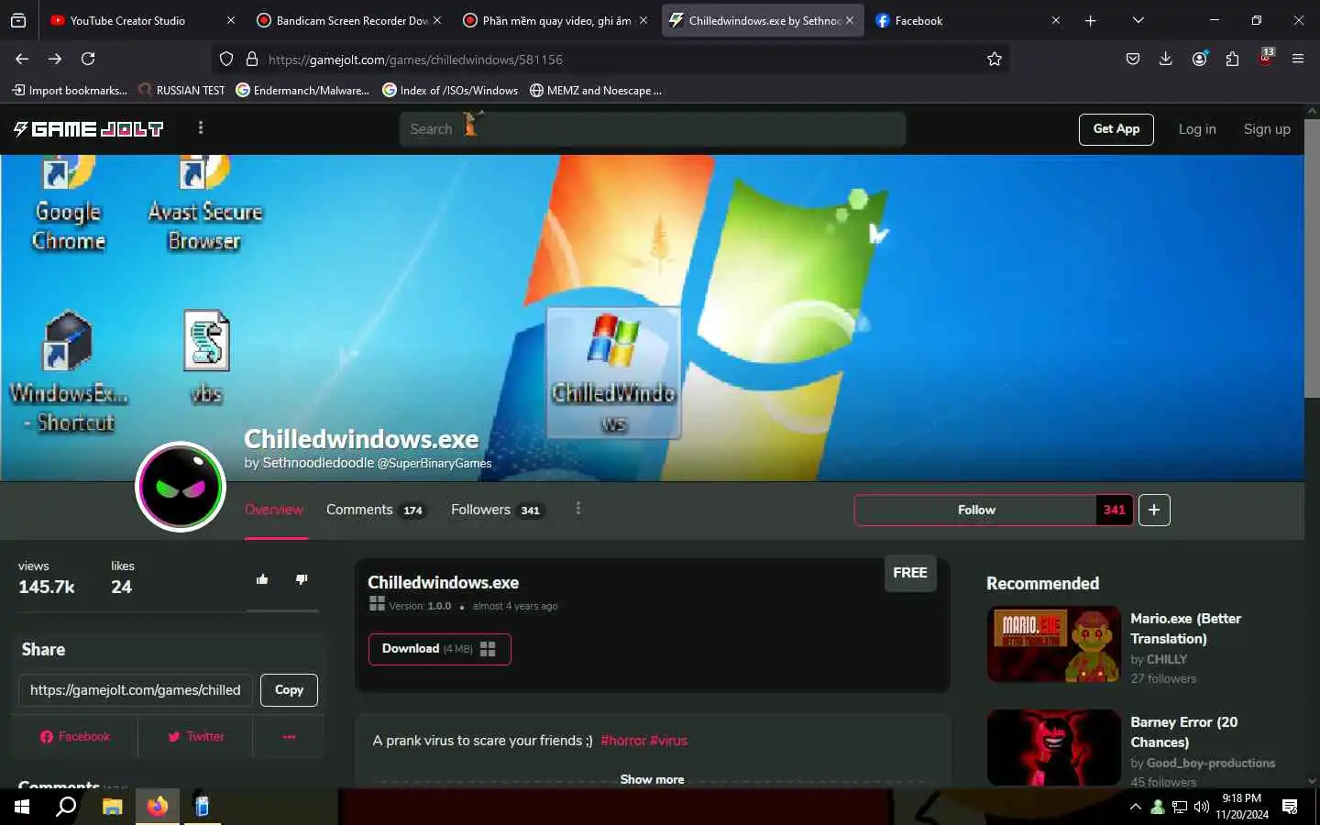Open the Pocket save icon in toolbar

tap(1133, 59)
